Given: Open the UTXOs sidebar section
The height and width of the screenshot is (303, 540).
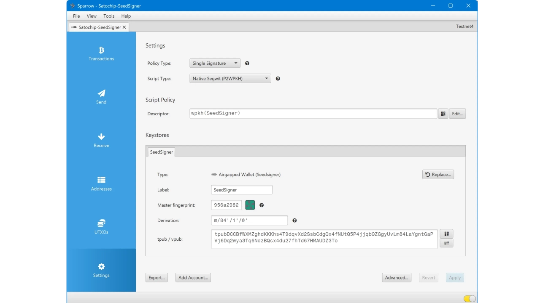Looking at the screenshot, I should pyautogui.click(x=101, y=227).
